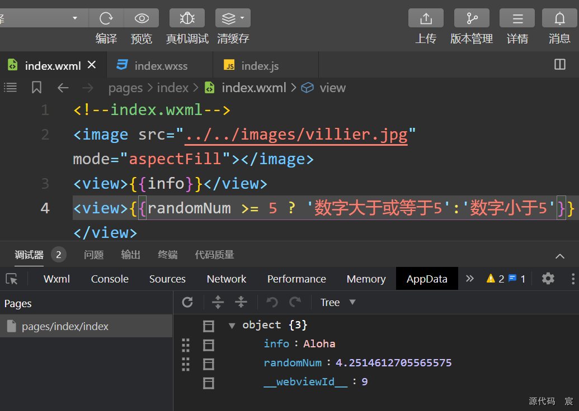Click the warnings count indicator
Screen dimensions: 579x411
[495, 279]
